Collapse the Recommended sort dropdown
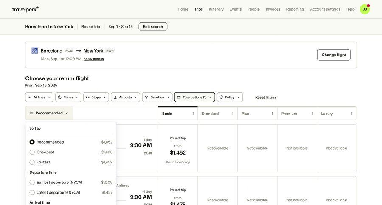 click(x=49, y=113)
